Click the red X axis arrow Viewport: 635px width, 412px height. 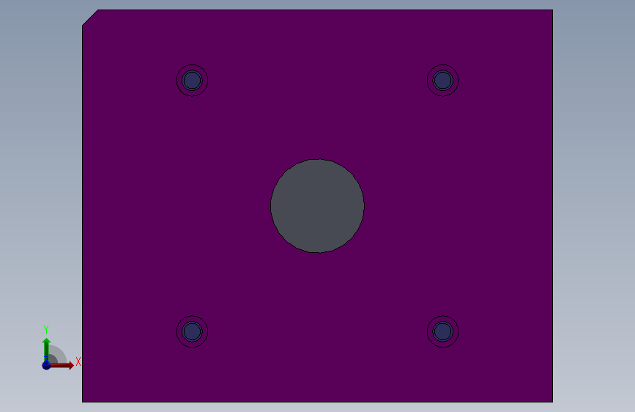tap(62, 365)
